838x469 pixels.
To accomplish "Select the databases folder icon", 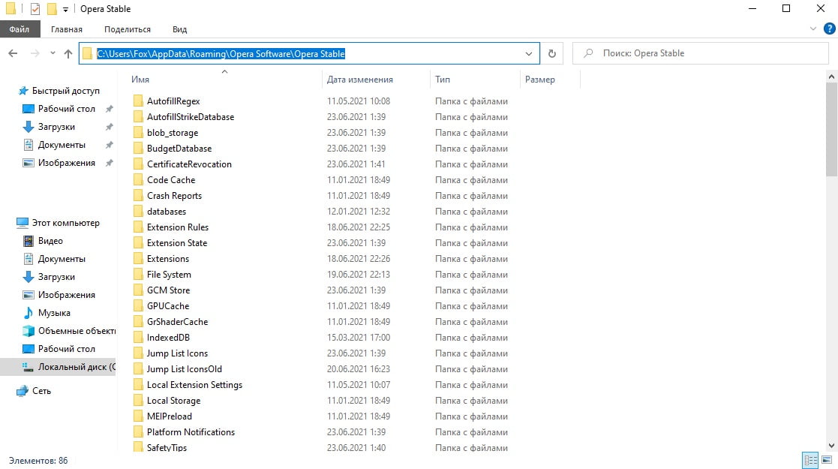I will (138, 211).
